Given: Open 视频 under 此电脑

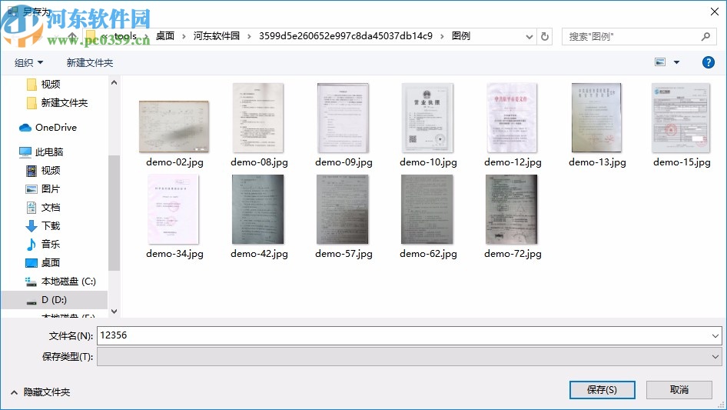Looking at the screenshot, I should [43, 171].
